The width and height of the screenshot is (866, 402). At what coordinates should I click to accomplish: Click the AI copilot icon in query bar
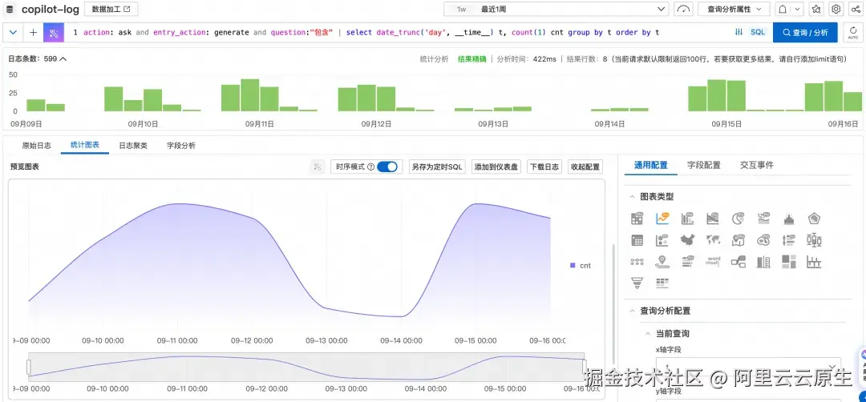(54, 33)
